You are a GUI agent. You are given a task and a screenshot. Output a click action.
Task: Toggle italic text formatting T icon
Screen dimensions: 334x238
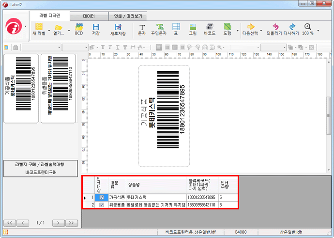tap(110, 48)
